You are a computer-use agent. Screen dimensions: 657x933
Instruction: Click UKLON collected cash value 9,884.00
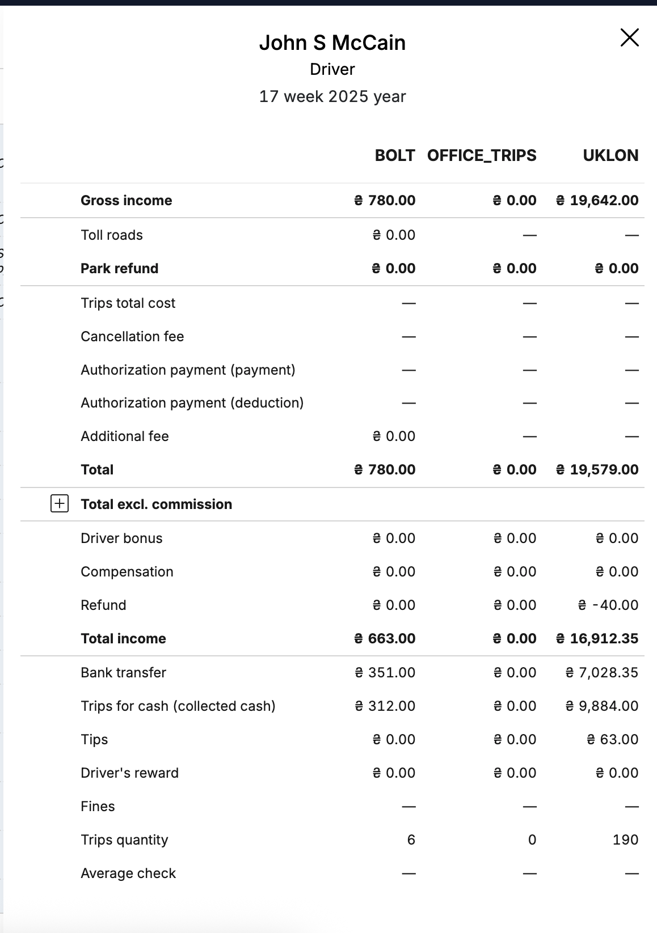[x=602, y=706]
